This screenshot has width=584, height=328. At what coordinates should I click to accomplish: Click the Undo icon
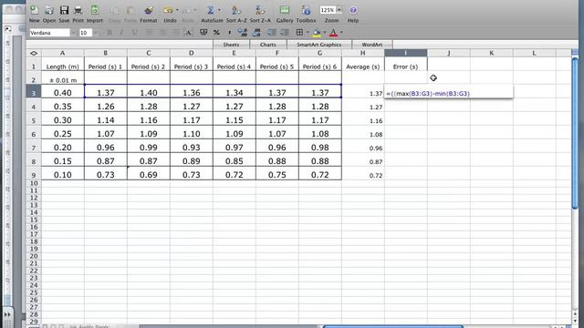tap(168, 10)
